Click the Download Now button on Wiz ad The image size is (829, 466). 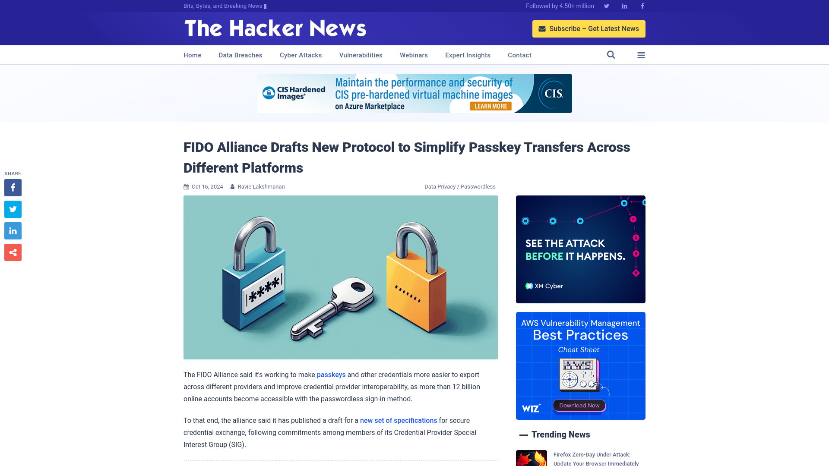pos(579,405)
